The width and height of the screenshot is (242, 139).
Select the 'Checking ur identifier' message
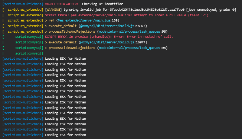click(102, 4)
